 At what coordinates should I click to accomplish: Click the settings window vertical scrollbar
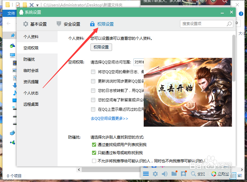234,58
